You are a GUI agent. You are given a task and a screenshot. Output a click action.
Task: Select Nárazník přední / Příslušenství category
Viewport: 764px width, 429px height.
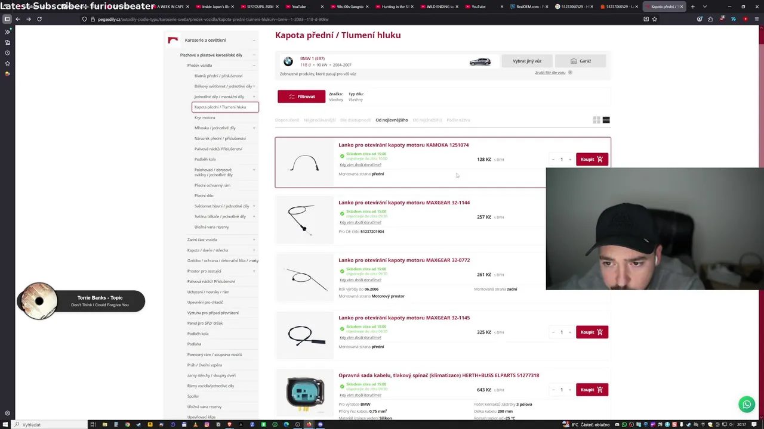(x=220, y=138)
